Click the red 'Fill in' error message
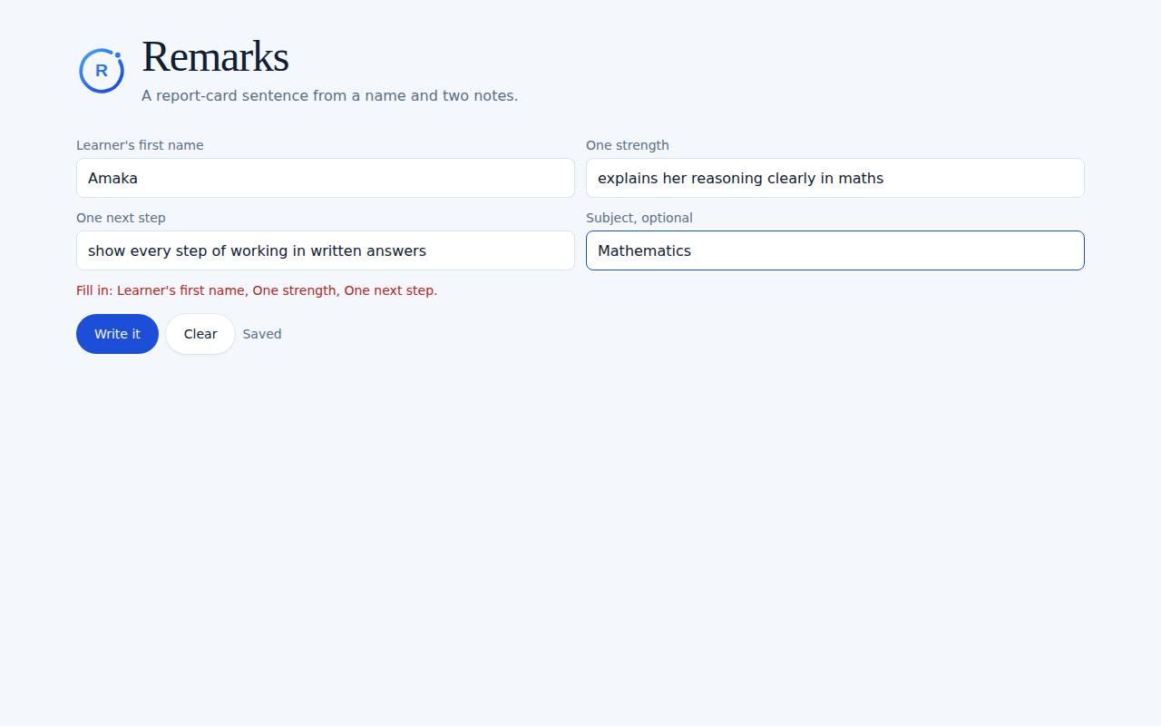The width and height of the screenshot is (1161, 726). click(257, 290)
